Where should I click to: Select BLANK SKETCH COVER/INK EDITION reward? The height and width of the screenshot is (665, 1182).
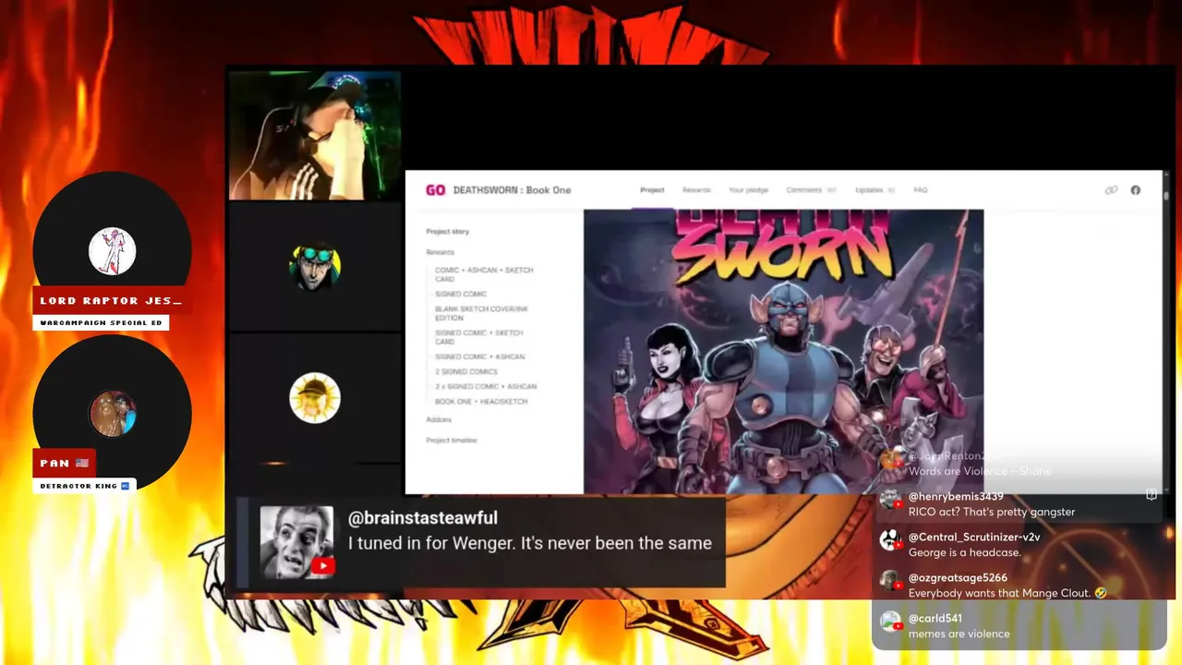click(479, 314)
